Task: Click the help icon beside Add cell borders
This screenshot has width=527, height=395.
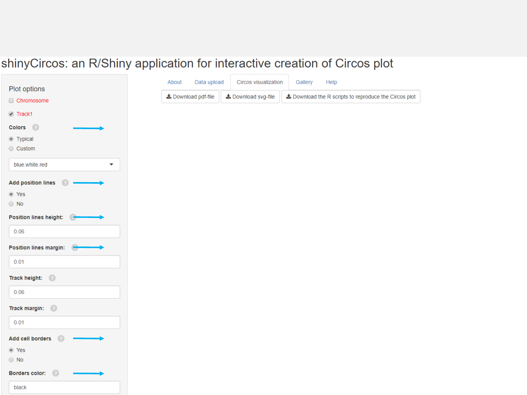Action: (61, 339)
